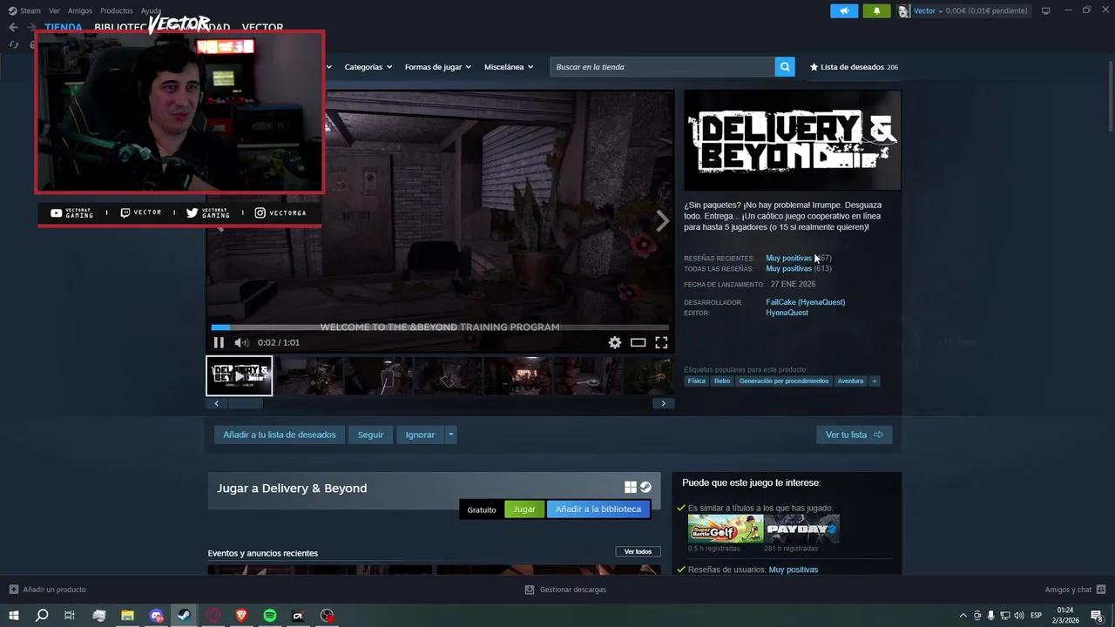Open Task View on taskbar
The image size is (1115, 627).
click(70, 616)
